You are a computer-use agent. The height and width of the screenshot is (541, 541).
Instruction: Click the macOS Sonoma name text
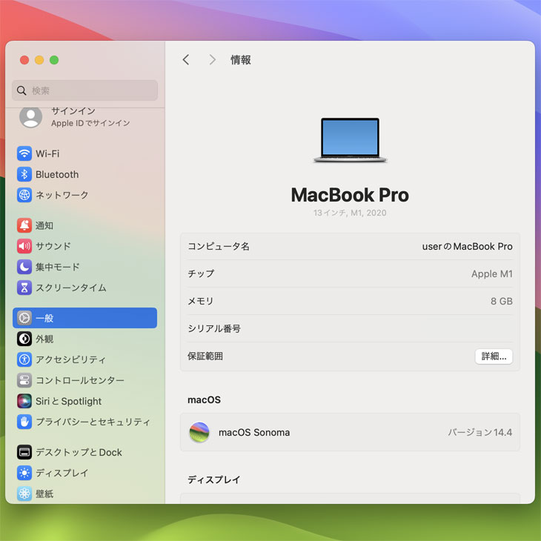click(254, 432)
